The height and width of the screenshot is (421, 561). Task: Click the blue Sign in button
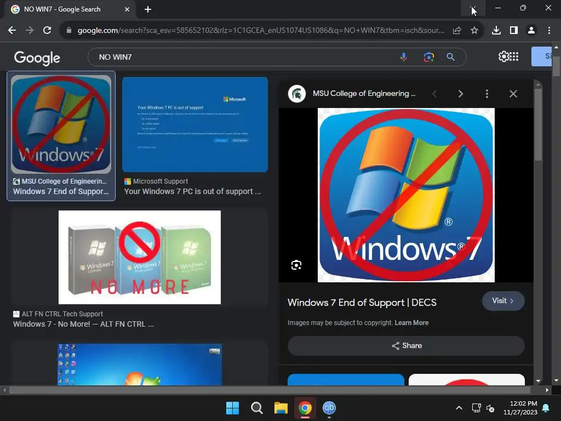pos(541,56)
